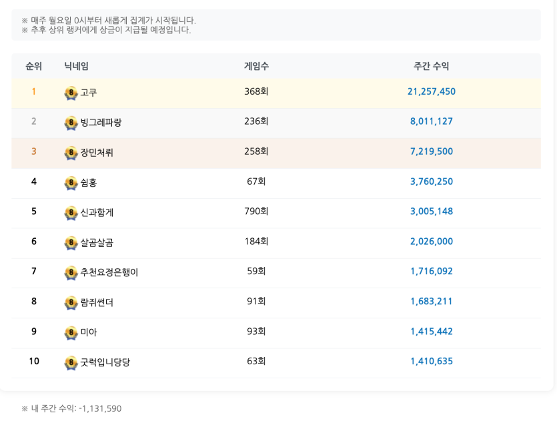The height and width of the screenshot is (435, 557).
Task: Click nickname 신과함게
Action: 97,212
